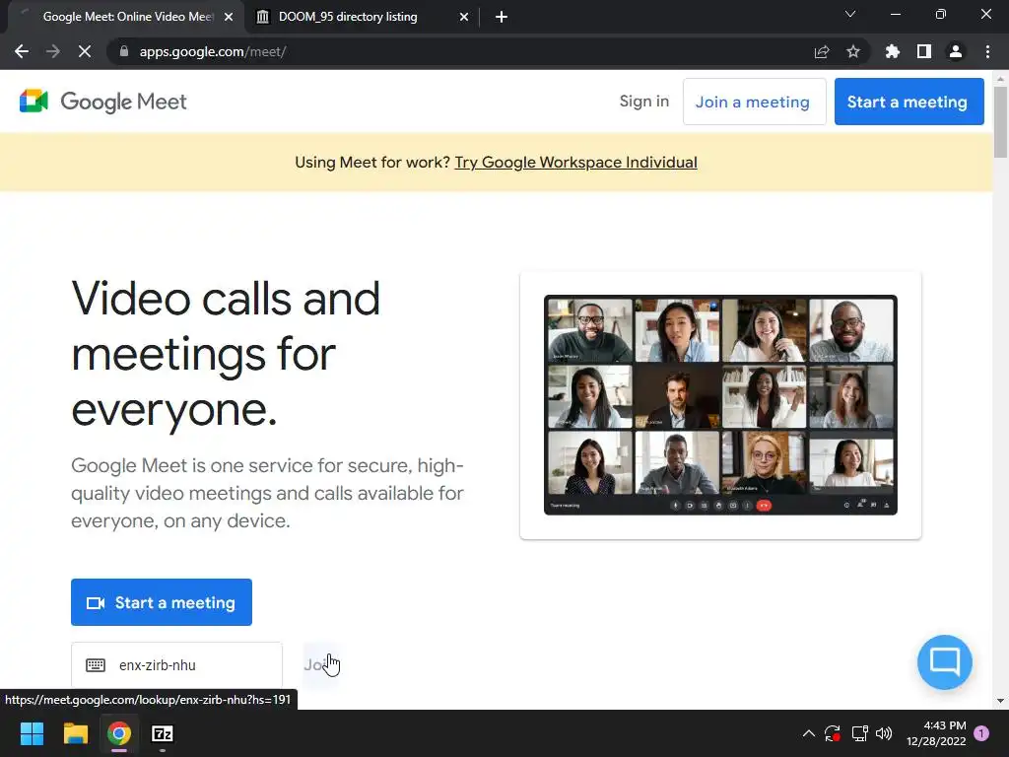Click the page vertical scrollbar thumb
The height and width of the screenshot is (757, 1009).
click(1000, 121)
